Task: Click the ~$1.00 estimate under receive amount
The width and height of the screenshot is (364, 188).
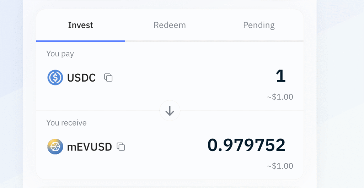Action: pos(280,166)
